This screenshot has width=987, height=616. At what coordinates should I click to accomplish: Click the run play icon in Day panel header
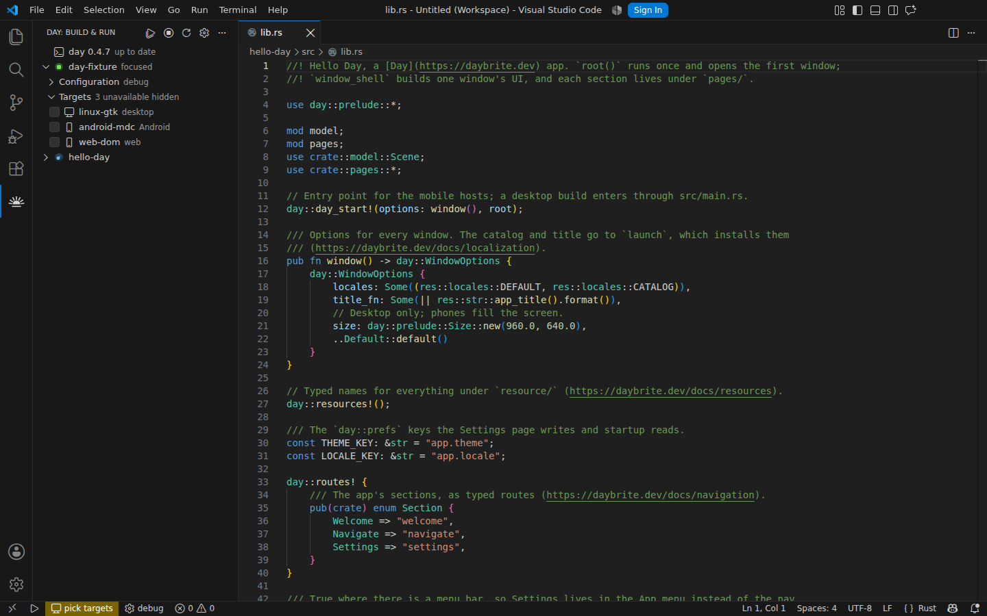click(151, 33)
